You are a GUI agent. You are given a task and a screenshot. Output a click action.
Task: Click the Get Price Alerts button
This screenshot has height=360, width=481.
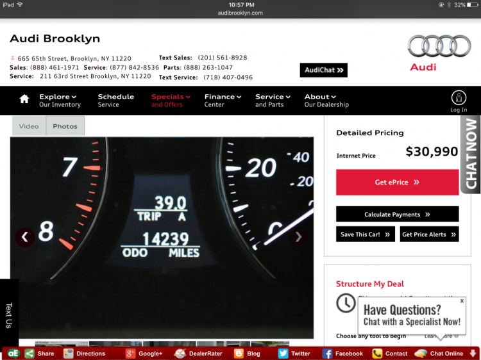tap(429, 234)
